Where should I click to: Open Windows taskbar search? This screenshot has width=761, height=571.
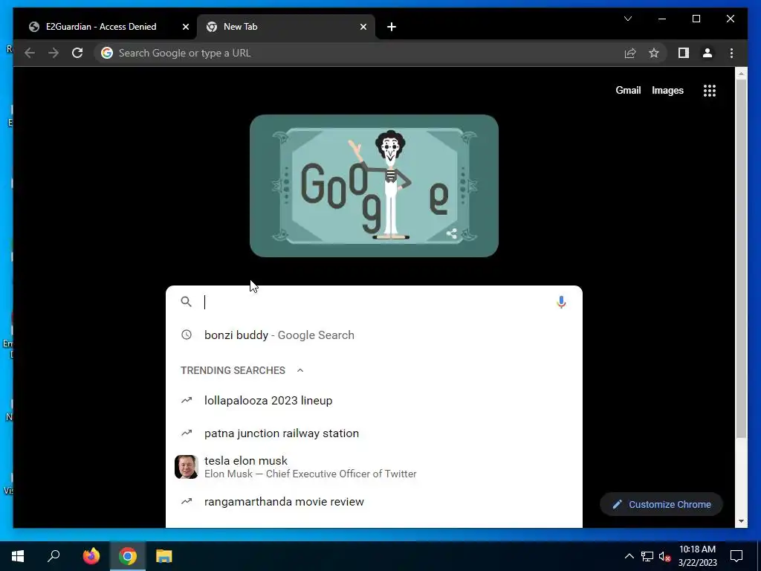tap(54, 556)
